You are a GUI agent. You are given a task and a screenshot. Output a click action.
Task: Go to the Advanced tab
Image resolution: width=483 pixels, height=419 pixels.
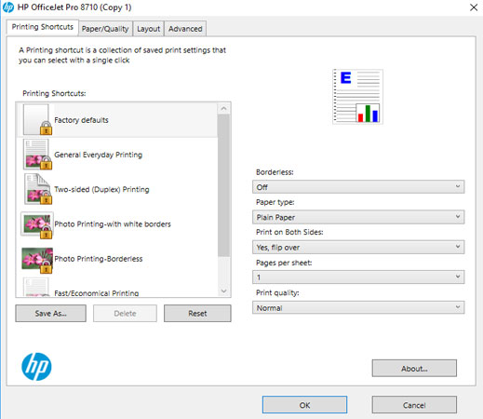(185, 29)
